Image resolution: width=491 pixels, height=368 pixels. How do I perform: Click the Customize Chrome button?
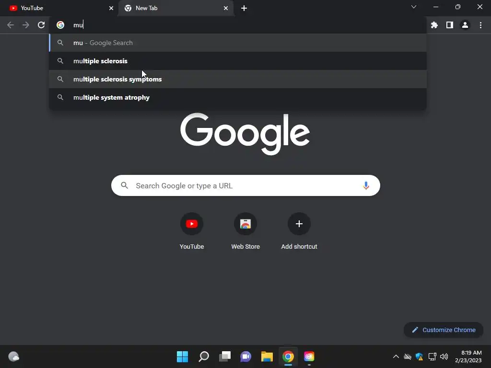[444, 330]
